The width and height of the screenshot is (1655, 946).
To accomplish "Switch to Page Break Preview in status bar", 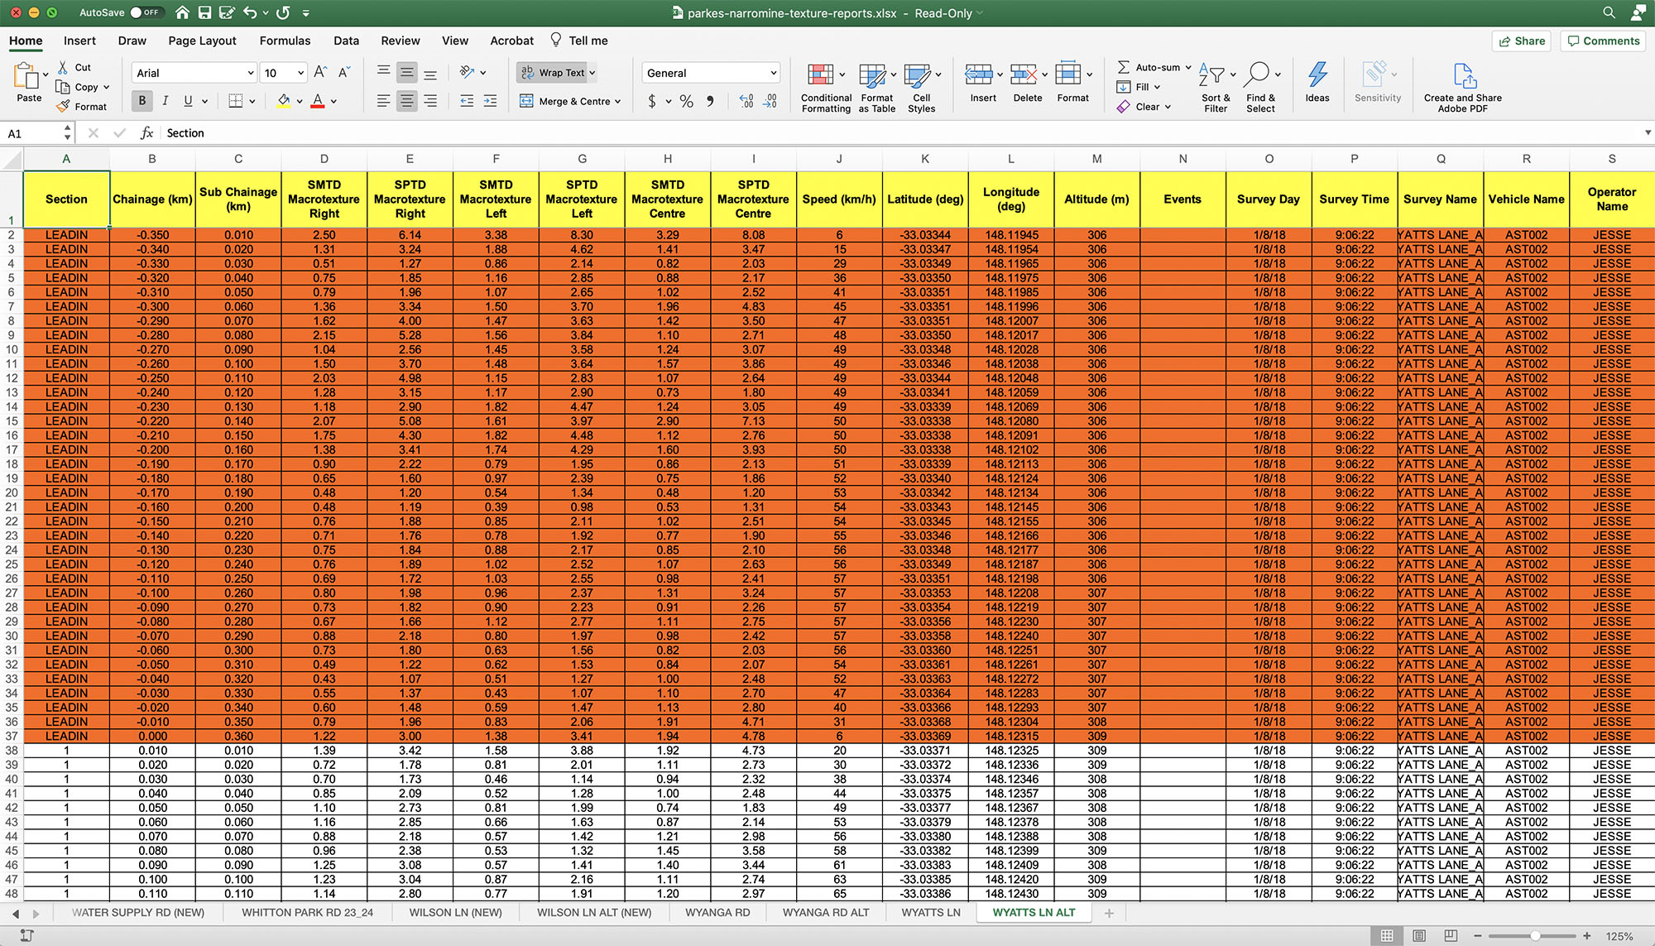I will [x=1451, y=936].
